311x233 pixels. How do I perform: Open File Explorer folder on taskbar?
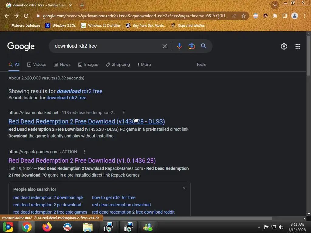(x=88, y=227)
